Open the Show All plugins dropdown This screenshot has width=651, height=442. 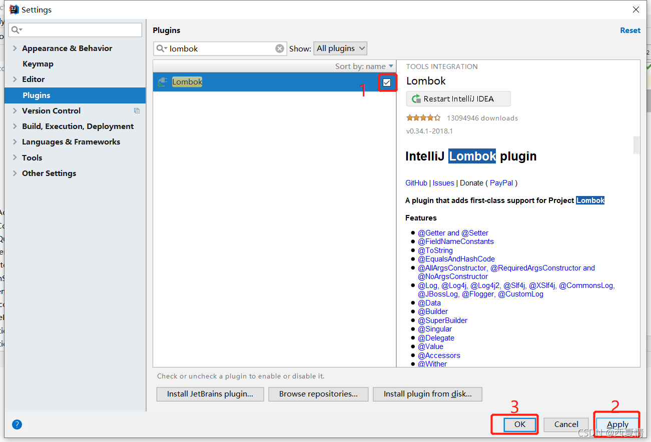[340, 48]
